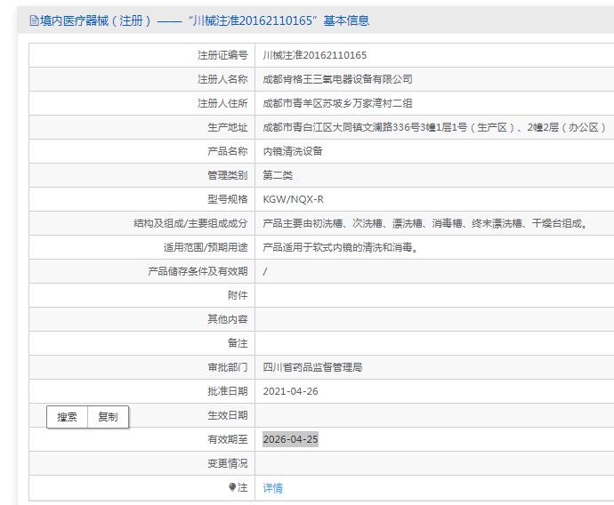
Task: Click the 注册人名称 row label
Action: click(x=222, y=79)
